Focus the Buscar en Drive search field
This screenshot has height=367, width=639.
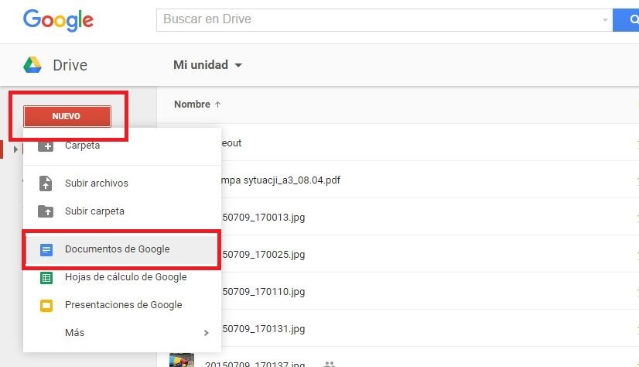click(x=384, y=19)
